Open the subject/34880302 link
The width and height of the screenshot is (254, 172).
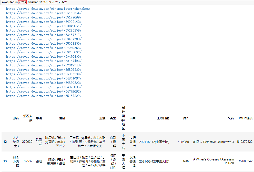click(x=44, y=83)
